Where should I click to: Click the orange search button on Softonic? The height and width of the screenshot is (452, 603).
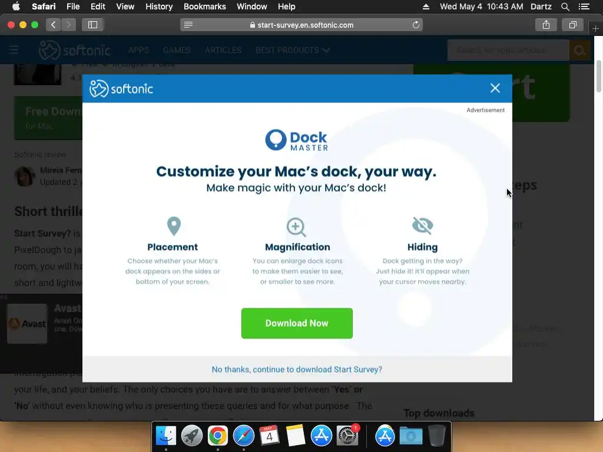point(579,50)
